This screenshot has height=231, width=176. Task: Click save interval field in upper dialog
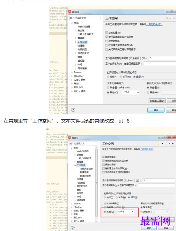tap(163, 58)
